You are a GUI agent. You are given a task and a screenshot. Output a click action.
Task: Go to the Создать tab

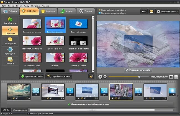[x=86, y=11]
